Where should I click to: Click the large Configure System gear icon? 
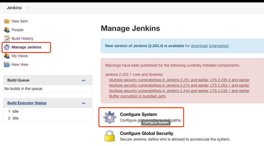pos(110,117)
